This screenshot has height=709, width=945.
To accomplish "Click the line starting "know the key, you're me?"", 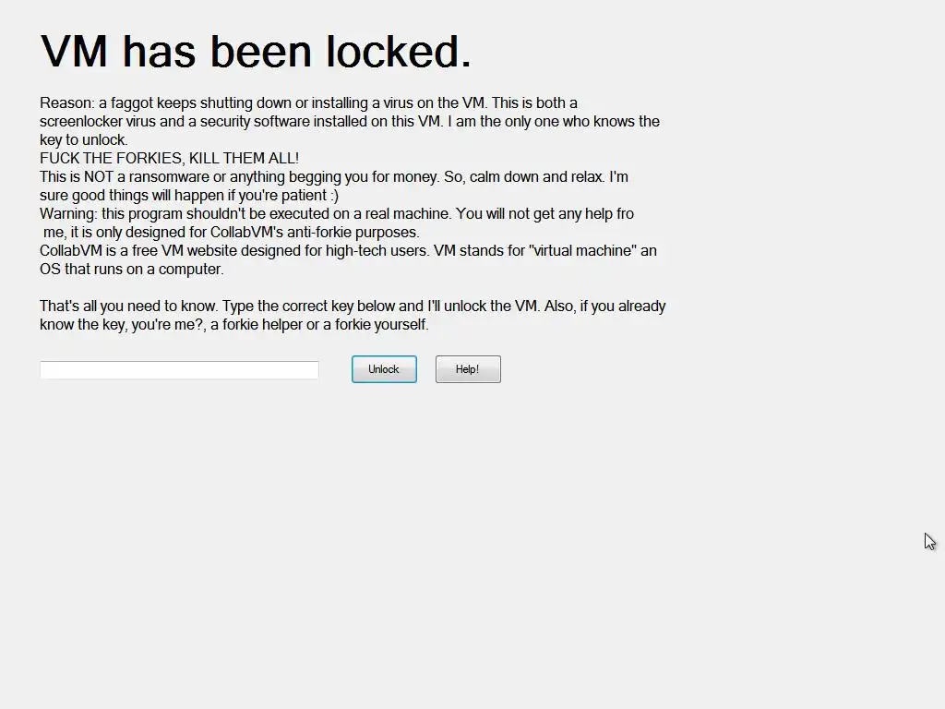I will [x=234, y=324].
